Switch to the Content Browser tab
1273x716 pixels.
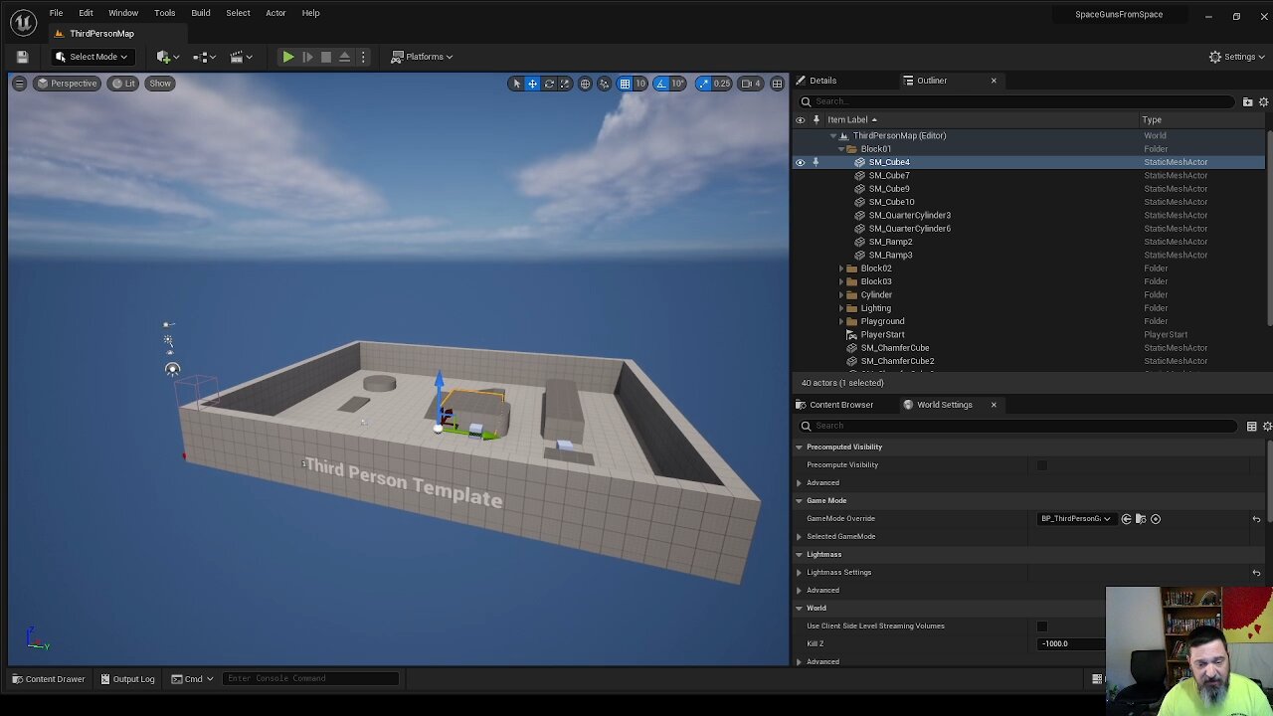point(841,405)
